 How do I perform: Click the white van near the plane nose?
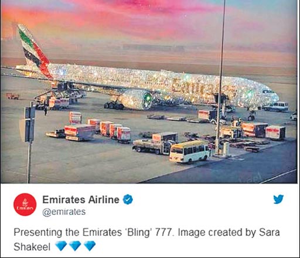(276, 107)
